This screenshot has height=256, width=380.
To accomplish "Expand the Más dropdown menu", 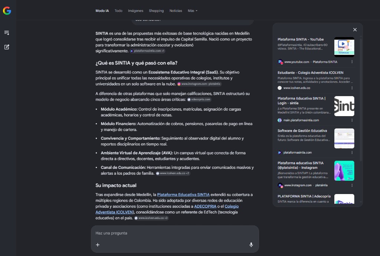I will [193, 11].
